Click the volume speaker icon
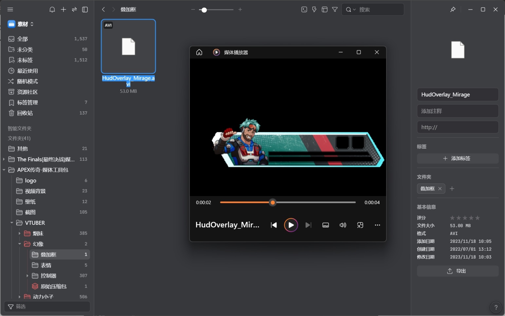This screenshot has height=316, width=505. 343,225
